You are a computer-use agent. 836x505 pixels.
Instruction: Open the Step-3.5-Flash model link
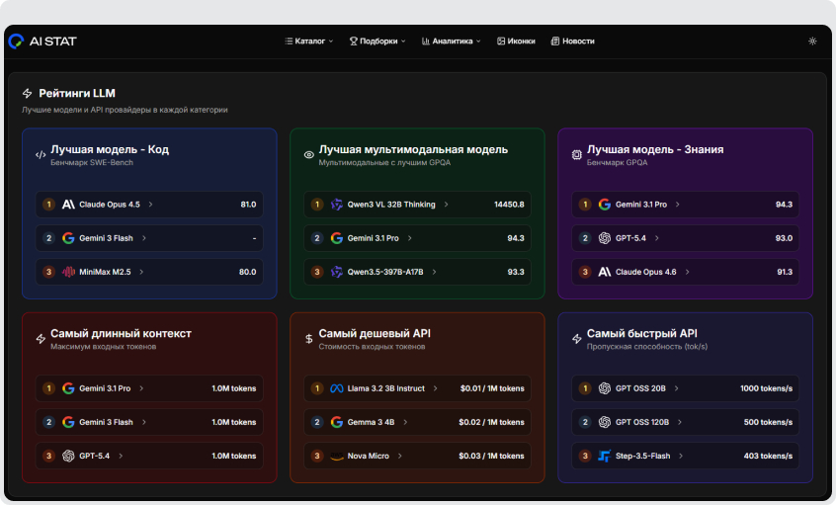642,456
